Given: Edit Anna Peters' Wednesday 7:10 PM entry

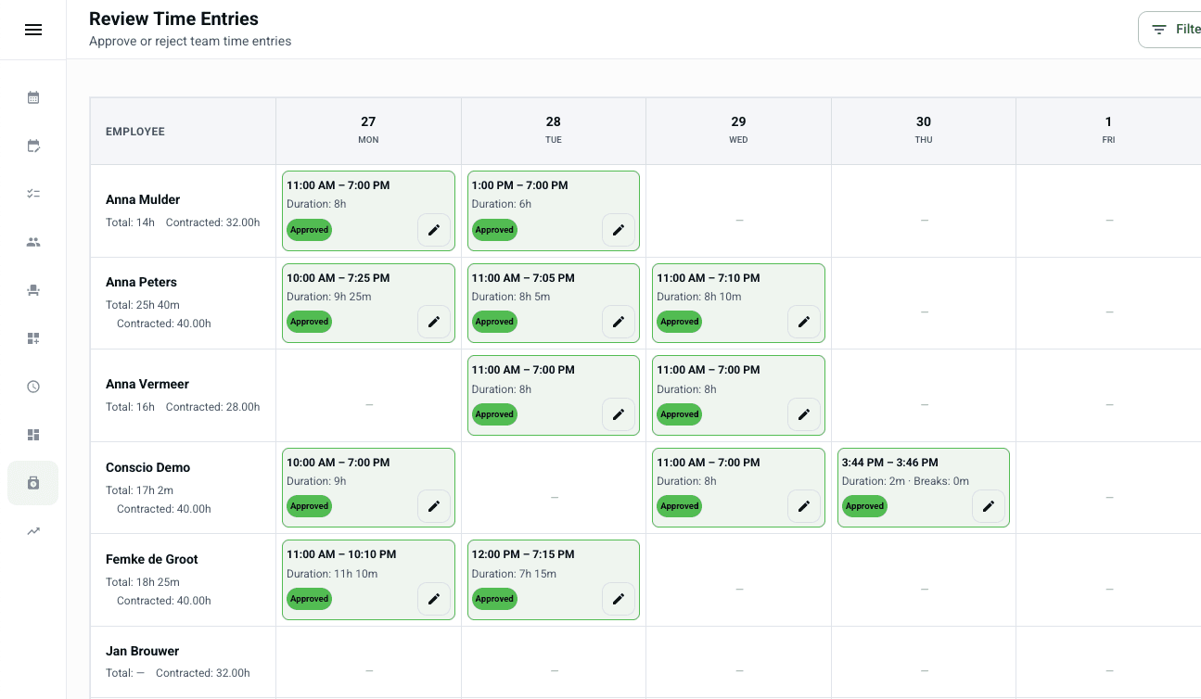Looking at the screenshot, I should 804,322.
